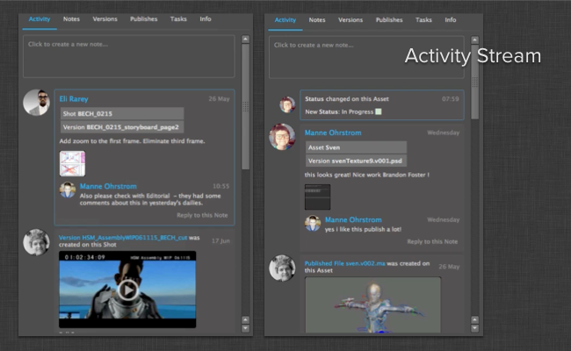Open the Publishes tab in right panel
Viewport: 571px width, 351px height.
[x=389, y=19]
